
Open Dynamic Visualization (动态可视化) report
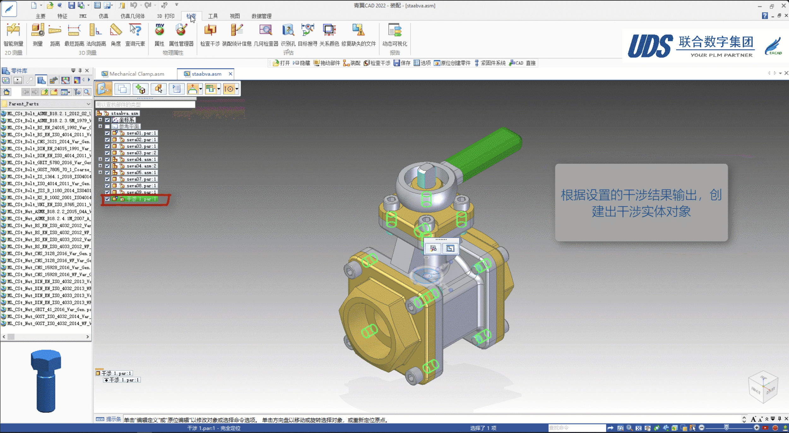(x=394, y=35)
